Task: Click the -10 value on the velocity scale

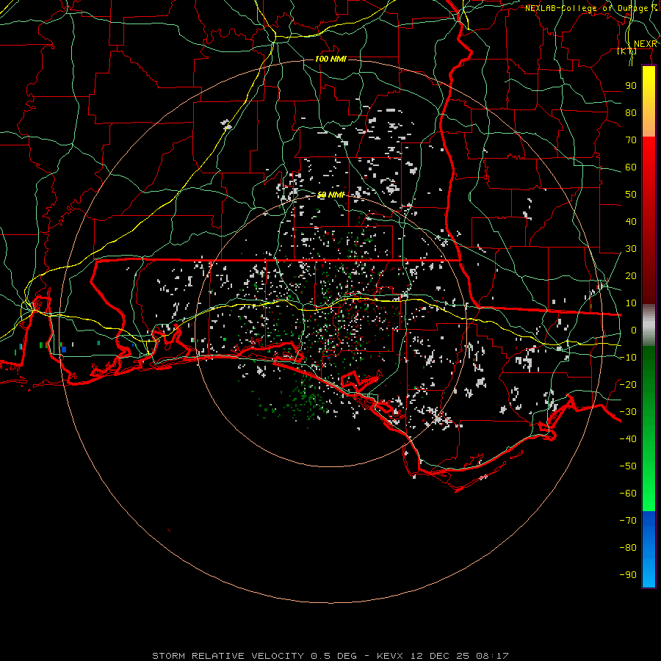Action: coord(628,358)
